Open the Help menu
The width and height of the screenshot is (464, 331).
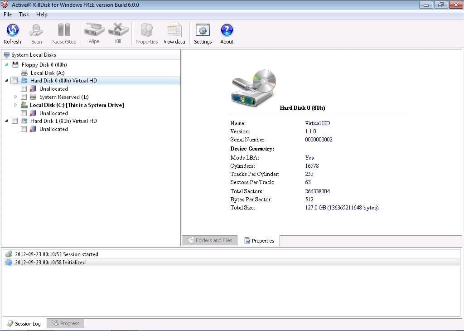coord(42,15)
